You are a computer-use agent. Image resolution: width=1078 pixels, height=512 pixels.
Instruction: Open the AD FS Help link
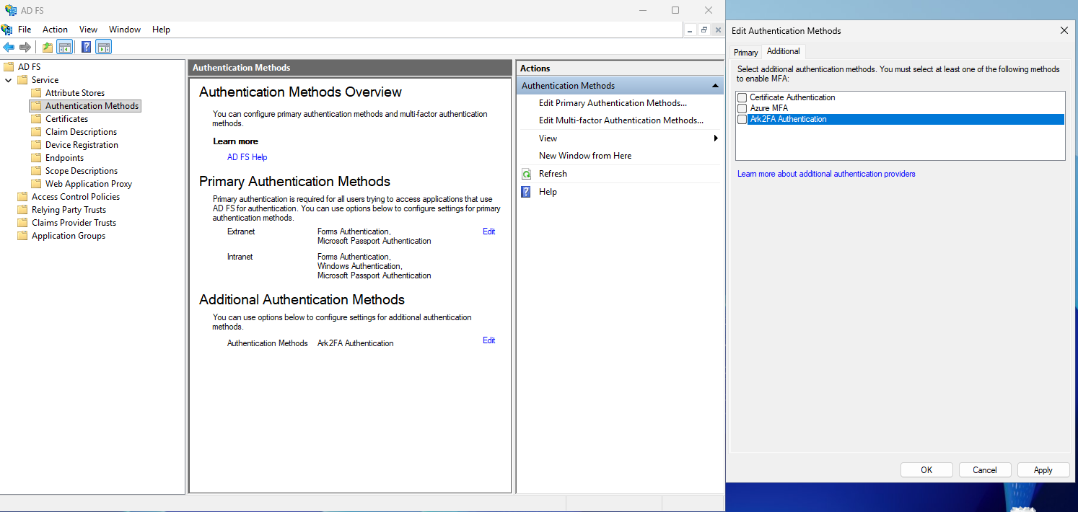[247, 157]
